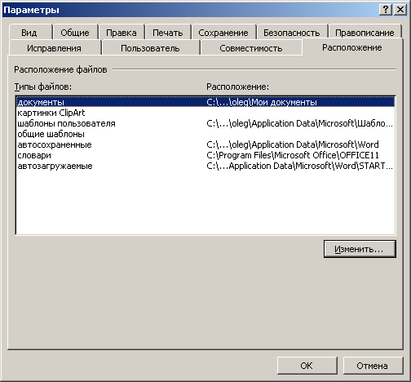Select the общие шаблоны row
411x382 pixels.
coord(205,134)
